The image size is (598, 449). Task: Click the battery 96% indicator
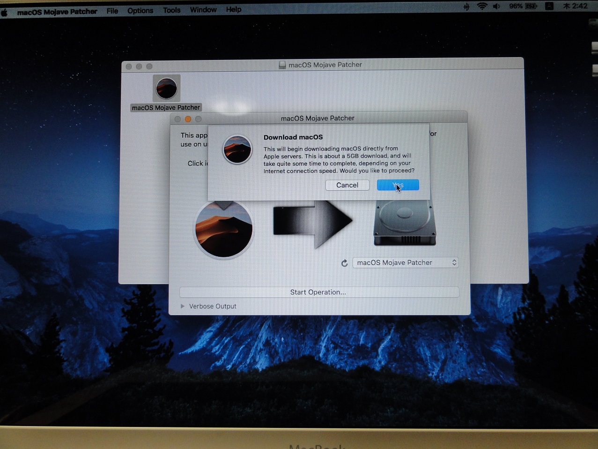523,6
